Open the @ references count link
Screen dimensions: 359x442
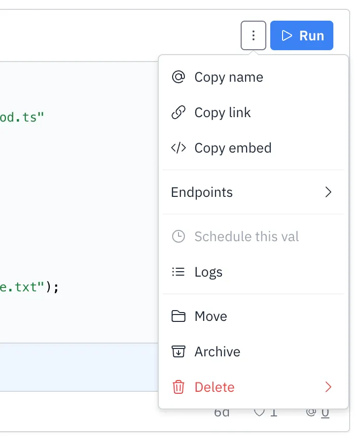coord(318,412)
